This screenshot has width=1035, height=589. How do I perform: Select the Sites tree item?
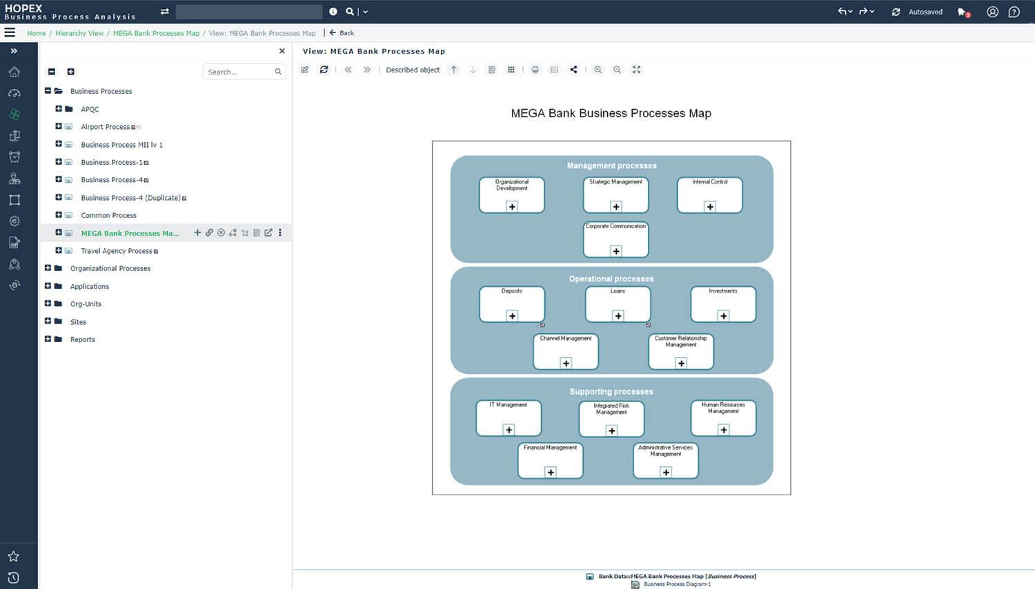[x=78, y=322]
